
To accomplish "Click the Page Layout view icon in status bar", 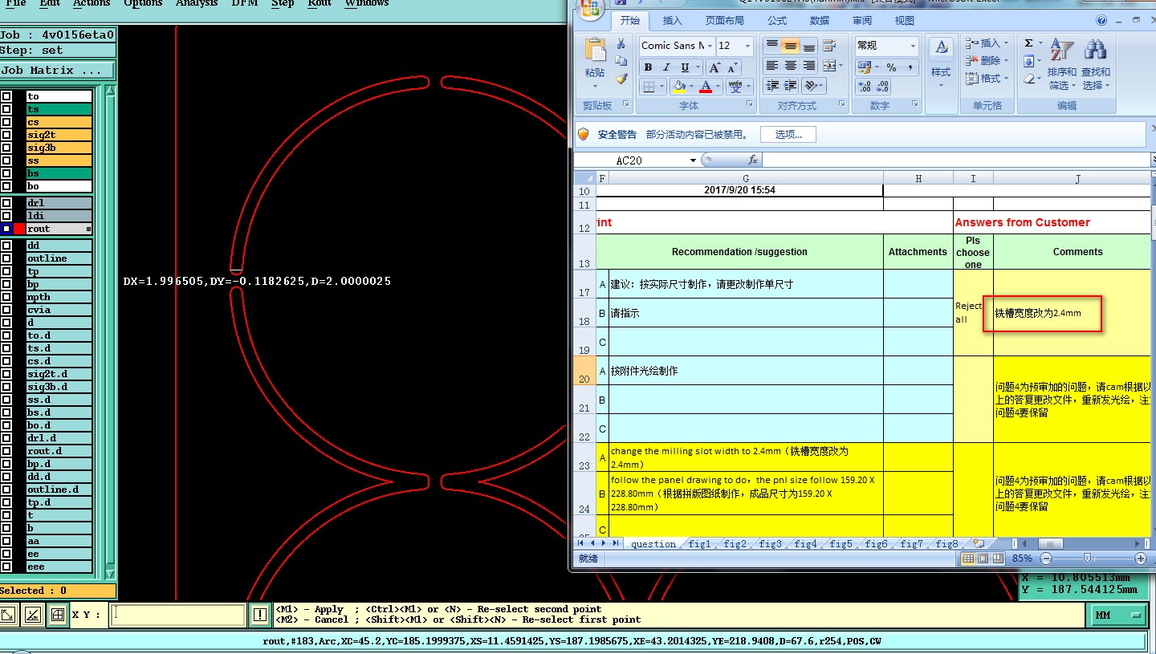I will (984, 559).
